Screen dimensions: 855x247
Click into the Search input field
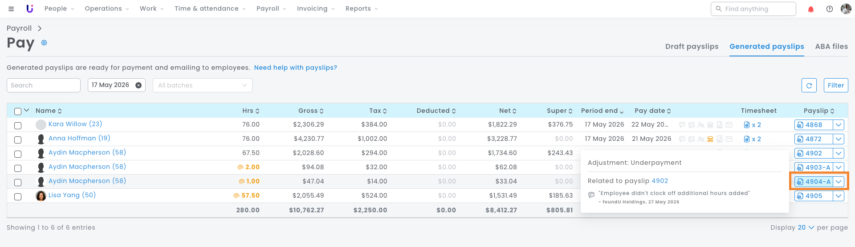point(44,85)
